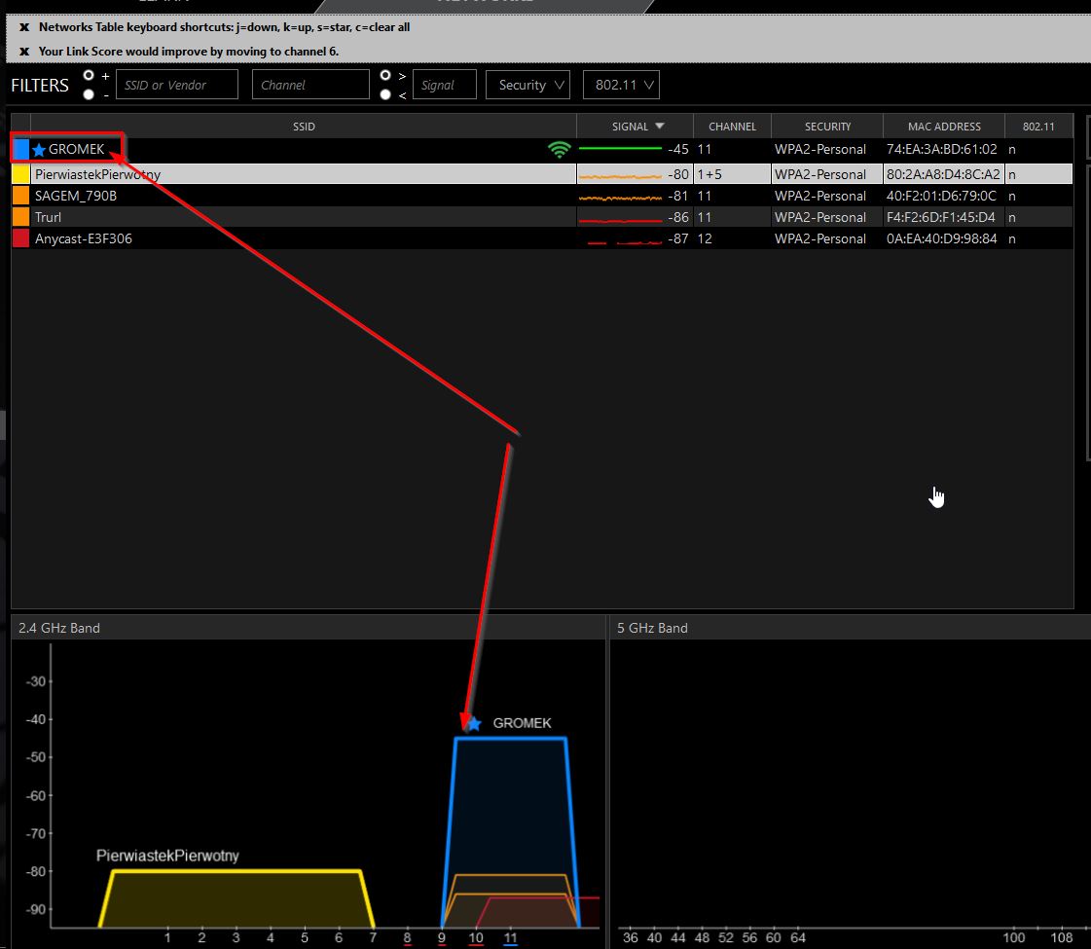Click the yellow swatch for PierwiastekPierwotny
The image size is (1091, 949).
coord(20,174)
